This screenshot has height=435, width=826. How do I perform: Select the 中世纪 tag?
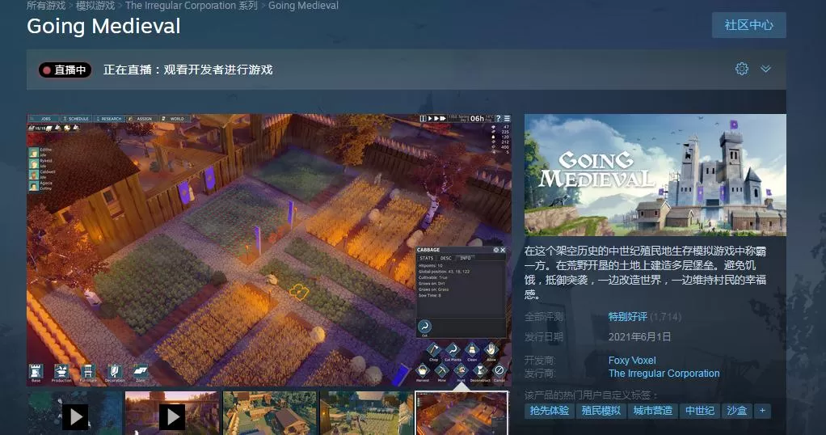700,411
